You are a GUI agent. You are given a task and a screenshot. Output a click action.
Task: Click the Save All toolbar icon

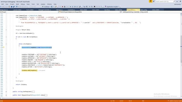click(x=14, y=7)
